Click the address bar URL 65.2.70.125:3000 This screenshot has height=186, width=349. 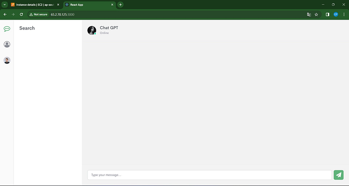click(63, 14)
